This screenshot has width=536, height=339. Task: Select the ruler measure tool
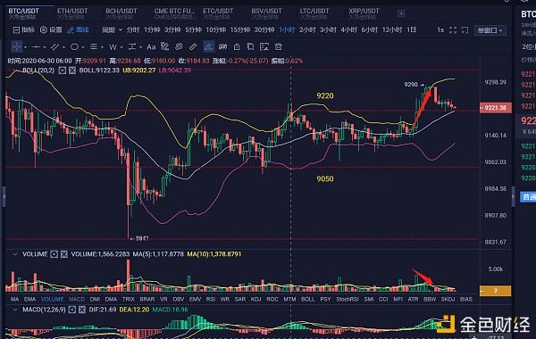[193, 46]
